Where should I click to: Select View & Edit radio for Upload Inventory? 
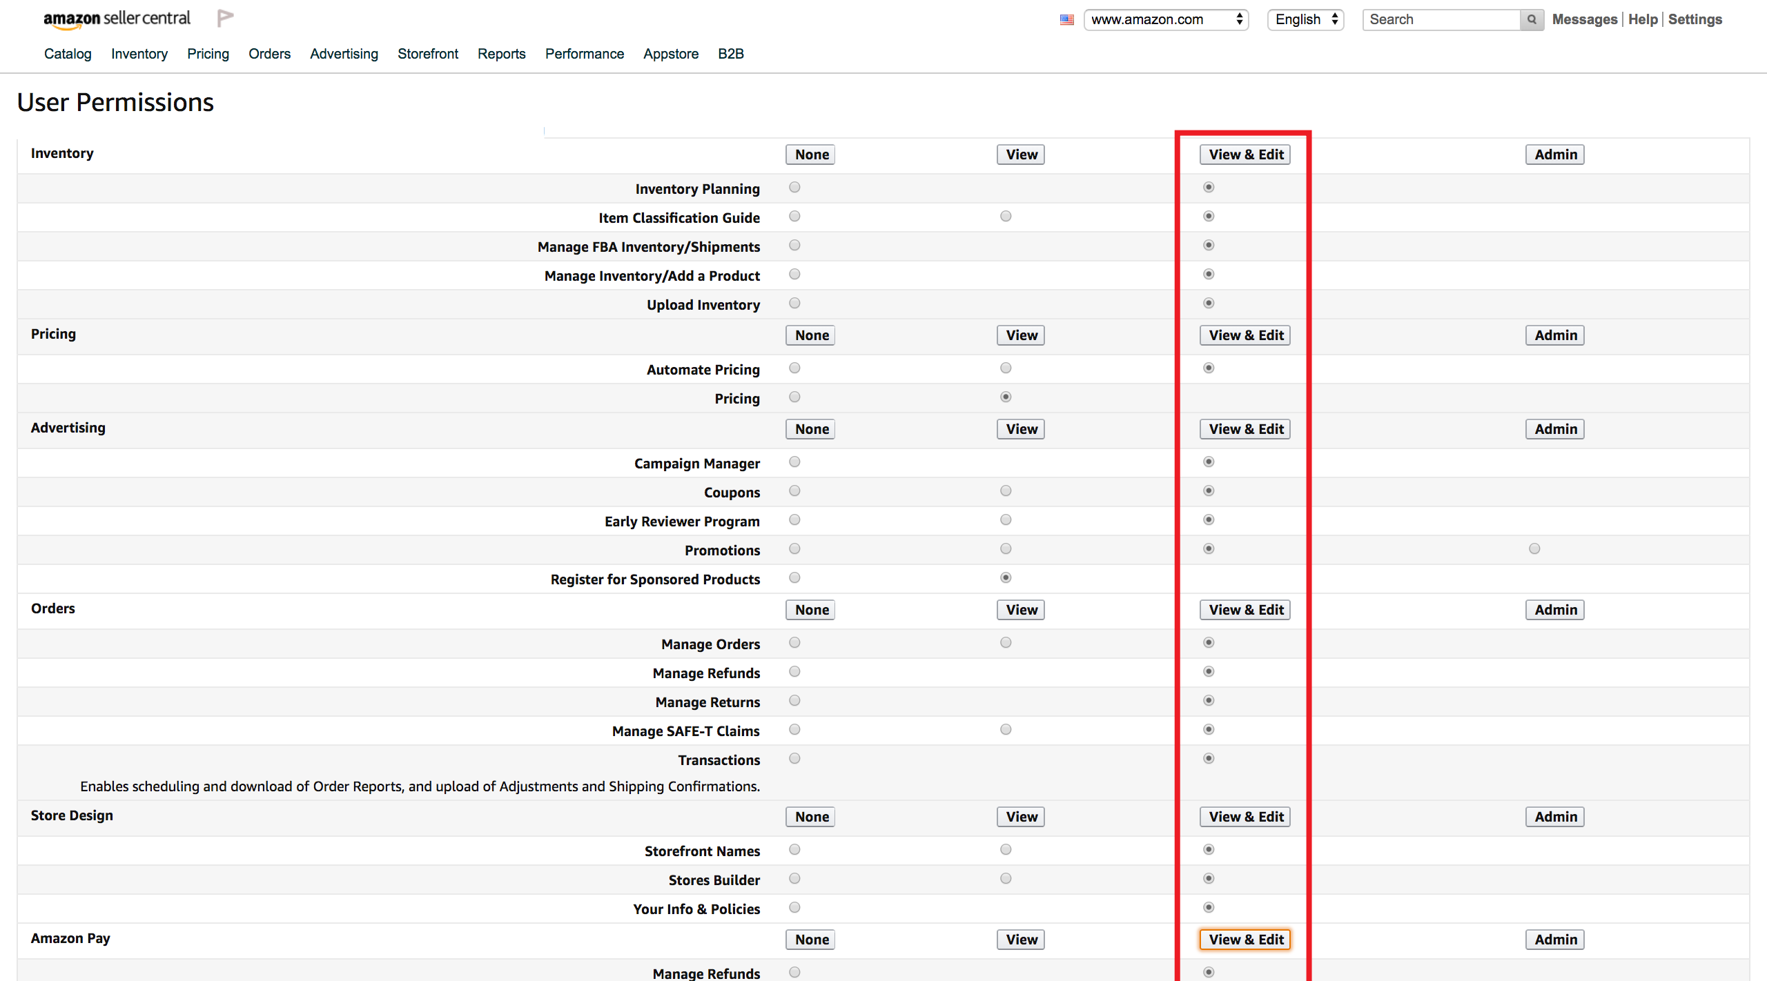(1209, 304)
